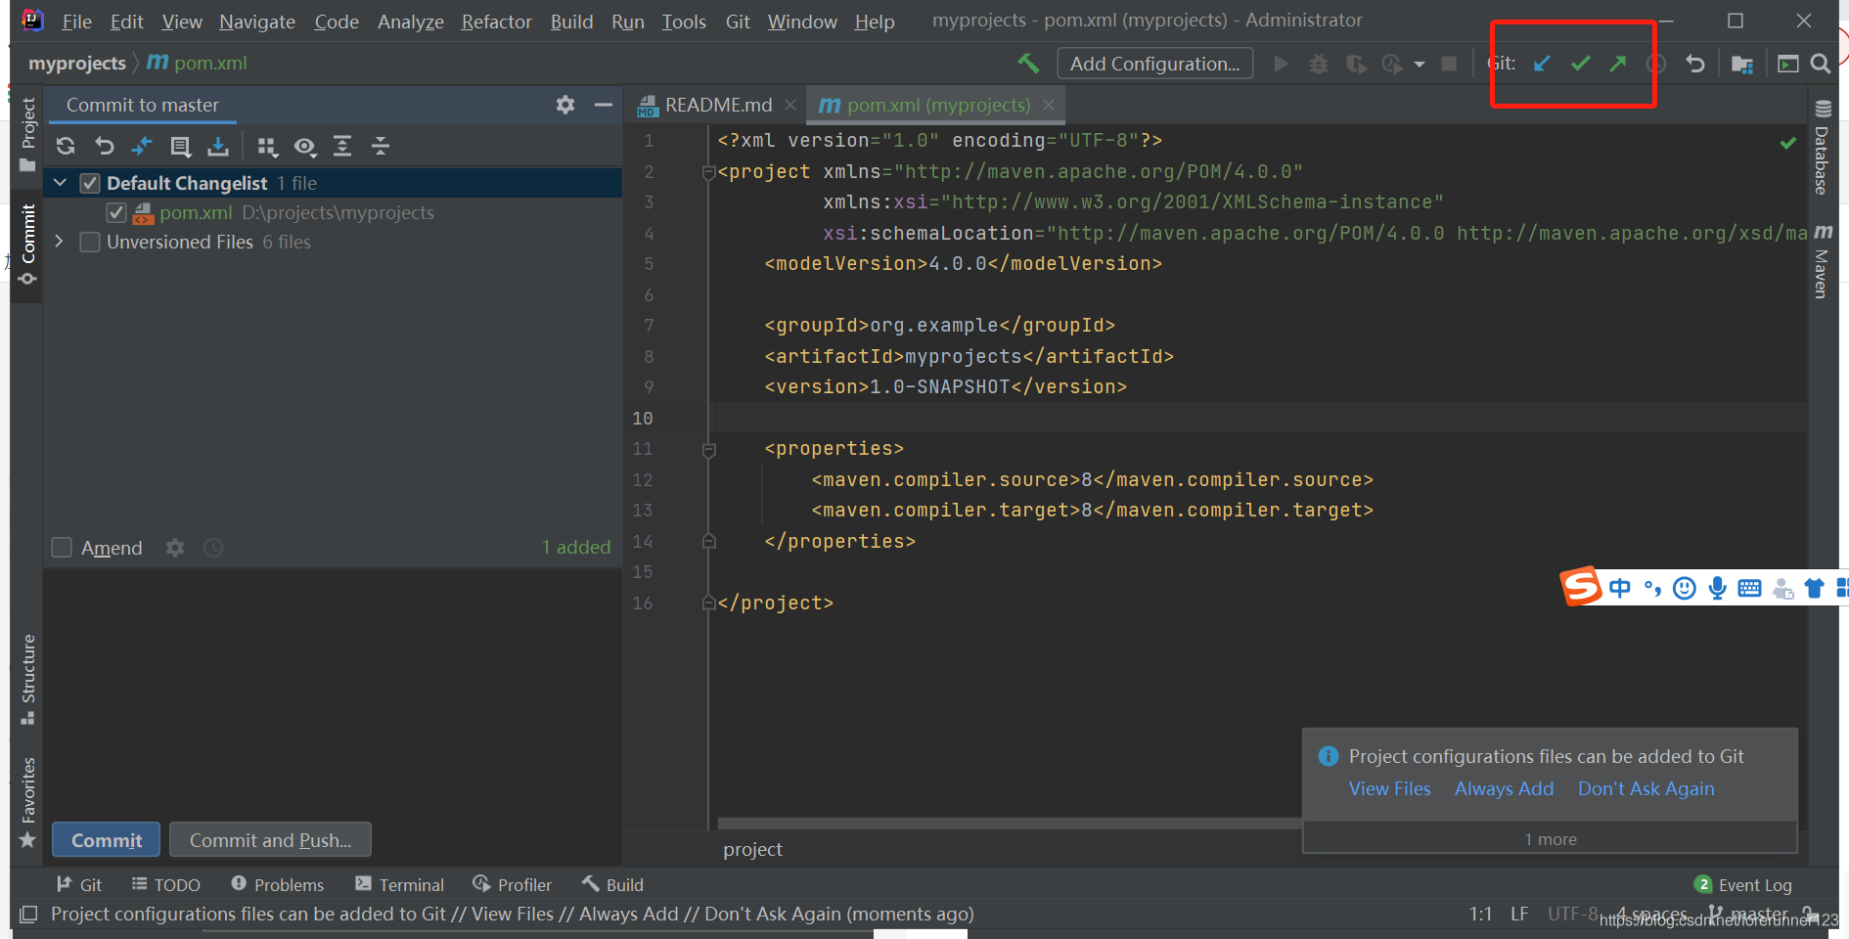The width and height of the screenshot is (1849, 939).
Task: Click the LF line separator status
Action: pyautogui.click(x=1519, y=914)
